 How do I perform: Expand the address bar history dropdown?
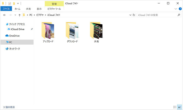(x=130, y=15)
